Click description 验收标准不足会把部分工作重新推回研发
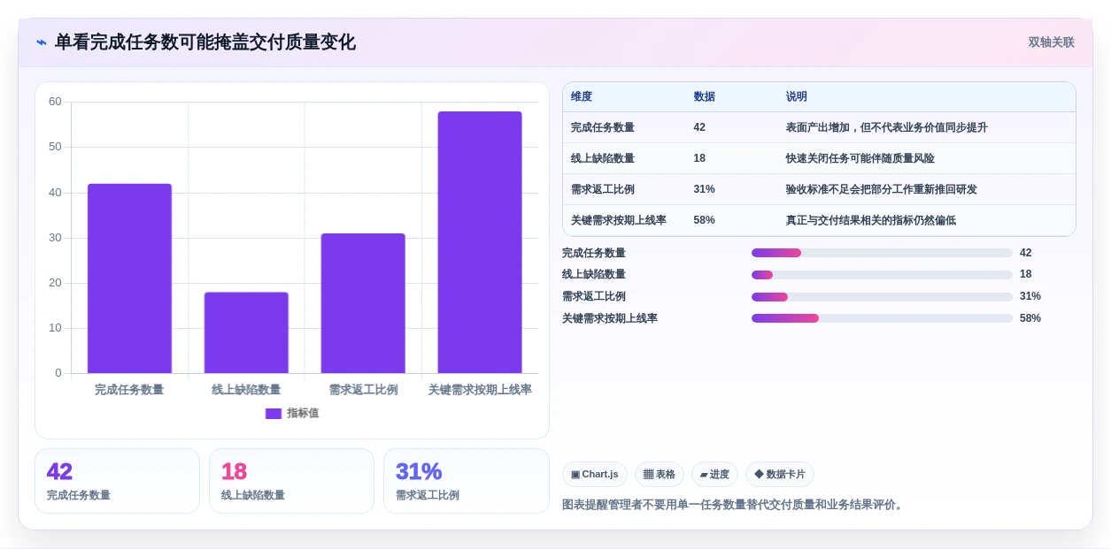 882,189
